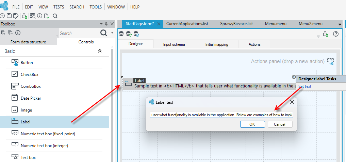Toggle the Toolbox pin auto-hide icon
The image size is (346, 162).
pyautogui.click(x=106, y=24)
